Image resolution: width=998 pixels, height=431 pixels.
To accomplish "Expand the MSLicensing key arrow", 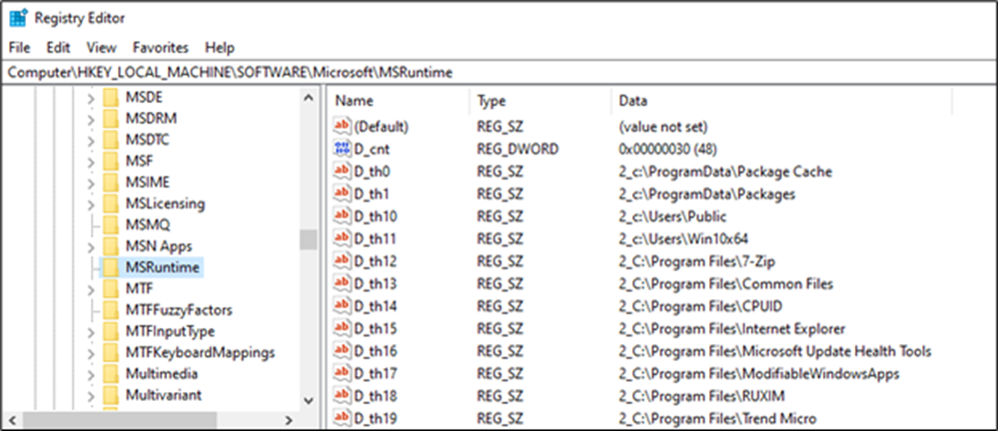I will coord(90,204).
